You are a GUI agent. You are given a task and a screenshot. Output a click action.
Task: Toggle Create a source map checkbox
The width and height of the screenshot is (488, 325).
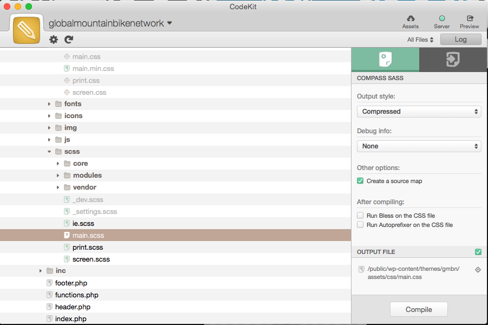[360, 181]
